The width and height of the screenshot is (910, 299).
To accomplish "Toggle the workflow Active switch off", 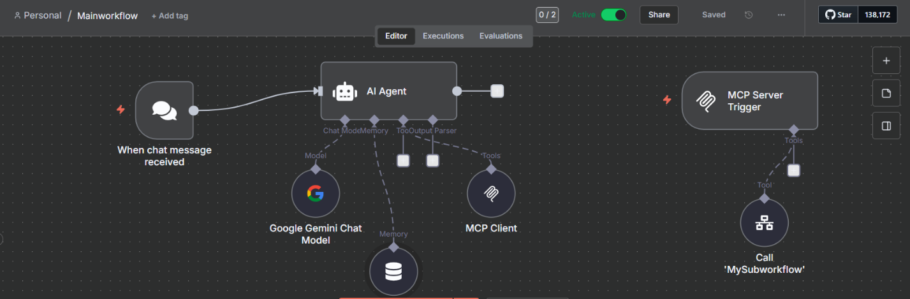I will pos(613,15).
